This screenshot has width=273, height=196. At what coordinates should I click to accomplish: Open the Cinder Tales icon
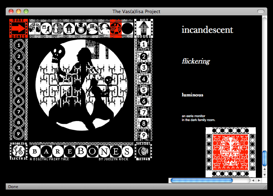click(143, 151)
